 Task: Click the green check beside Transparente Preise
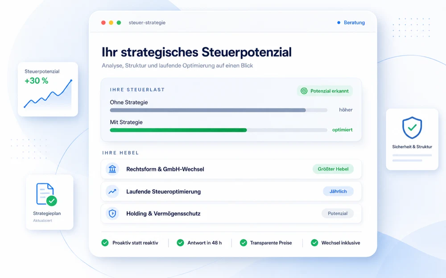[244, 242]
